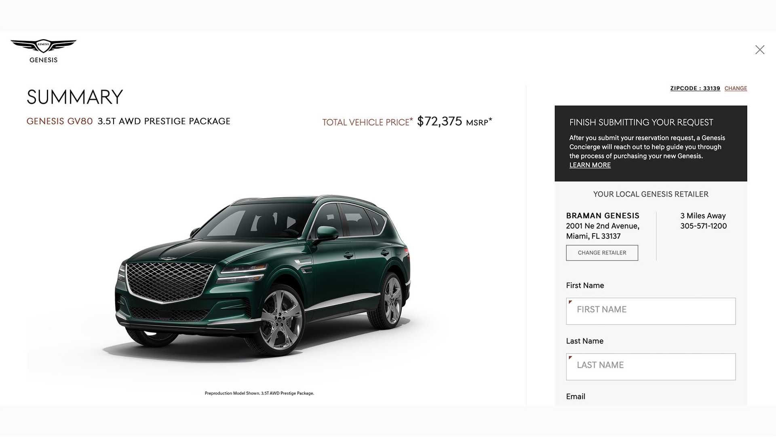Click the ZIPCODE : 33139 text

695,88
